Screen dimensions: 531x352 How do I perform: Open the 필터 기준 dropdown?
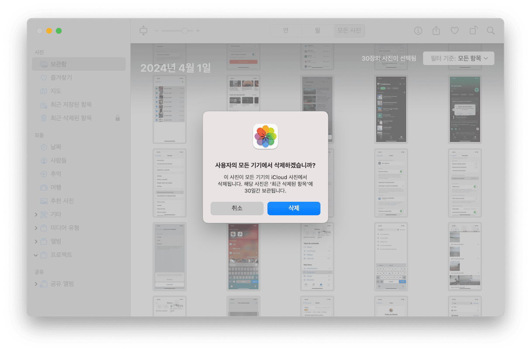[x=459, y=58]
